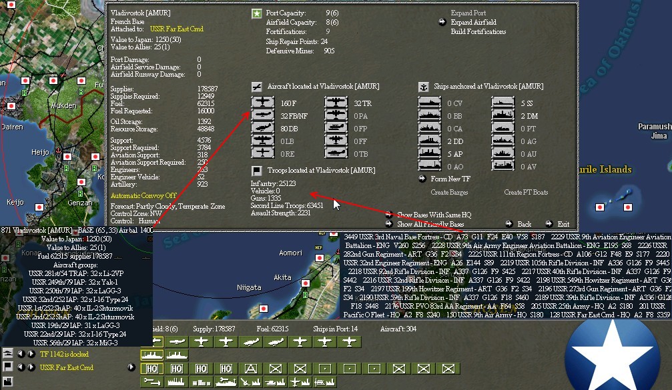Click the AU ship type icon
This screenshot has width=672, height=390.
pyautogui.click(x=502, y=153)
